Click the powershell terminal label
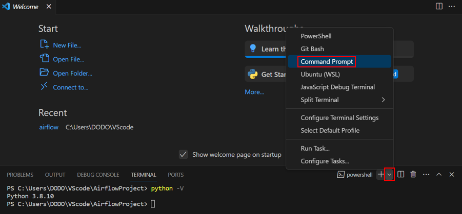Screen dimensions: 462x214 coord(359,175)
